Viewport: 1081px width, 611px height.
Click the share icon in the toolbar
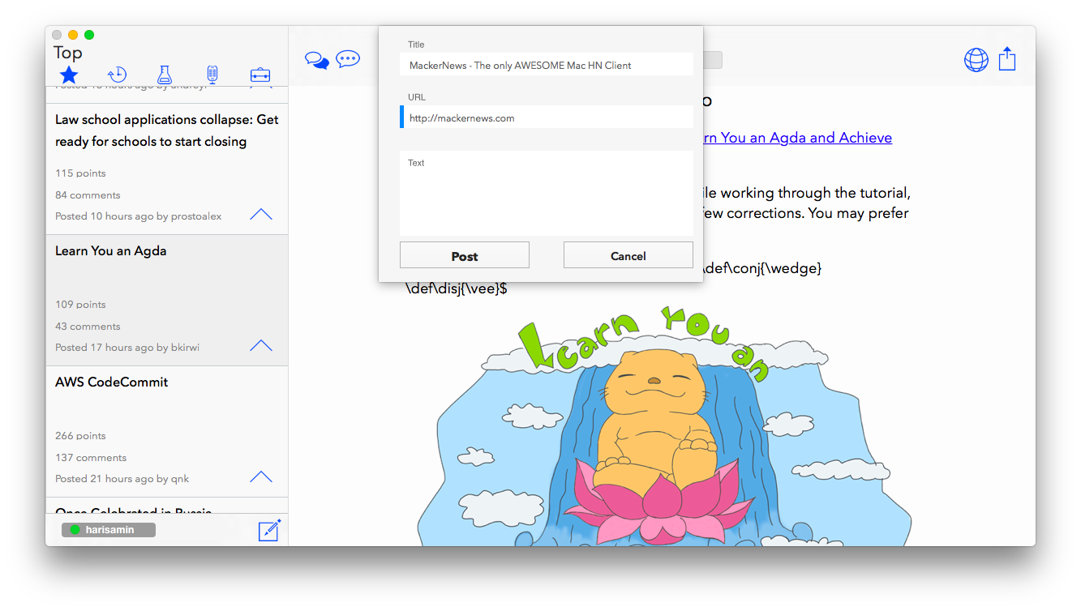(1007, 59)
